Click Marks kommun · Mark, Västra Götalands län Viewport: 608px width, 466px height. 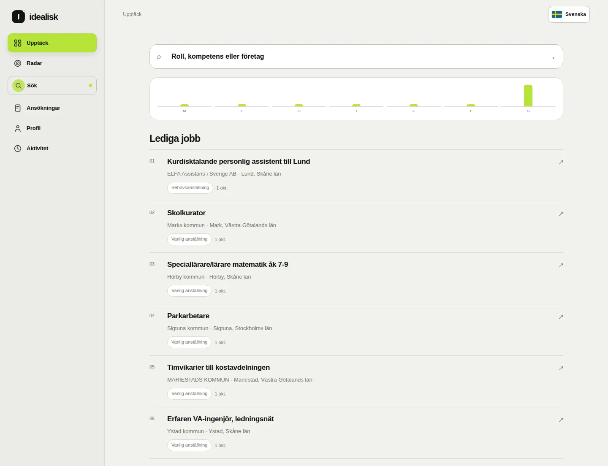coord(222,225)
